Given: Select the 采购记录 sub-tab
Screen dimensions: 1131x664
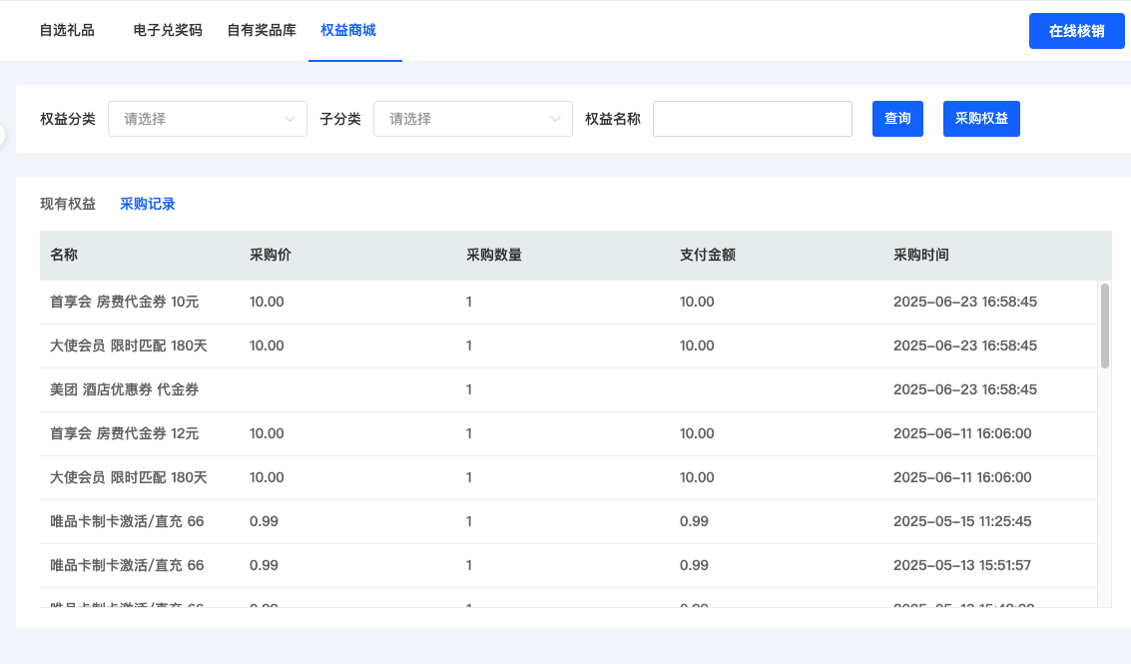Looking at the screenshot, I should tap(148, 204).
